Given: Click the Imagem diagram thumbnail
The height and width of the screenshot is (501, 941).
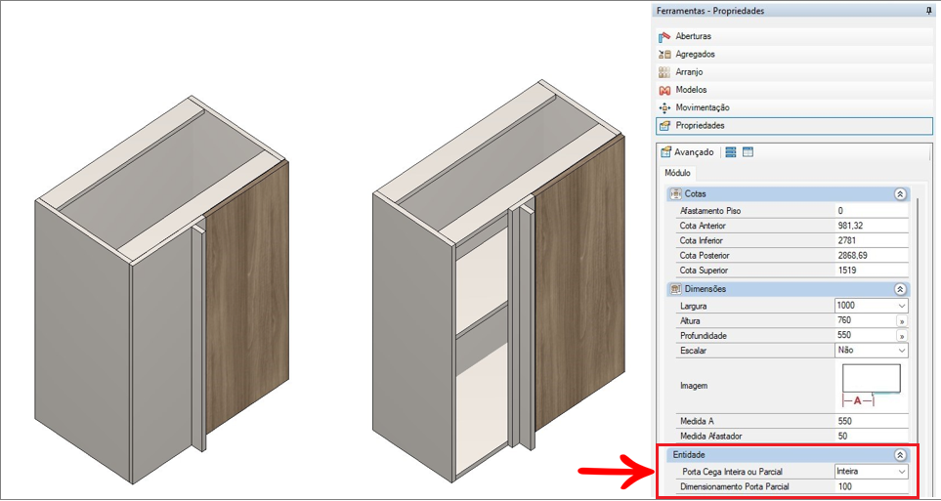Looking at the screenshot, I should coord(872,385).
